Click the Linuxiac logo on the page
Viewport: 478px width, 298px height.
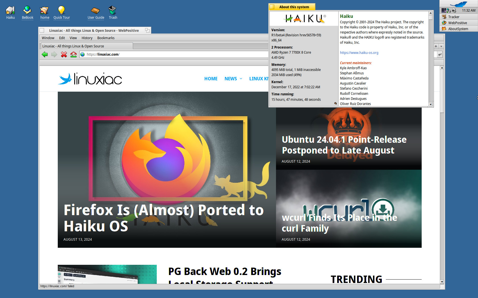tap(90, 79)
